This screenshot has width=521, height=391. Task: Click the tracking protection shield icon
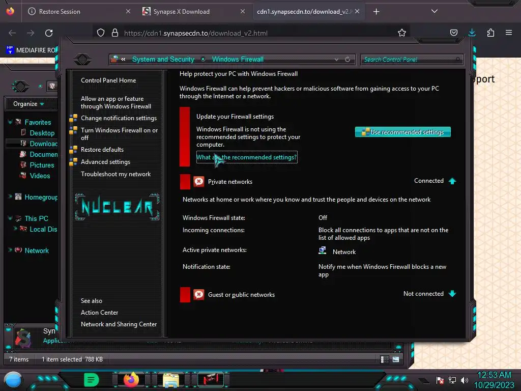click(101, 33)
